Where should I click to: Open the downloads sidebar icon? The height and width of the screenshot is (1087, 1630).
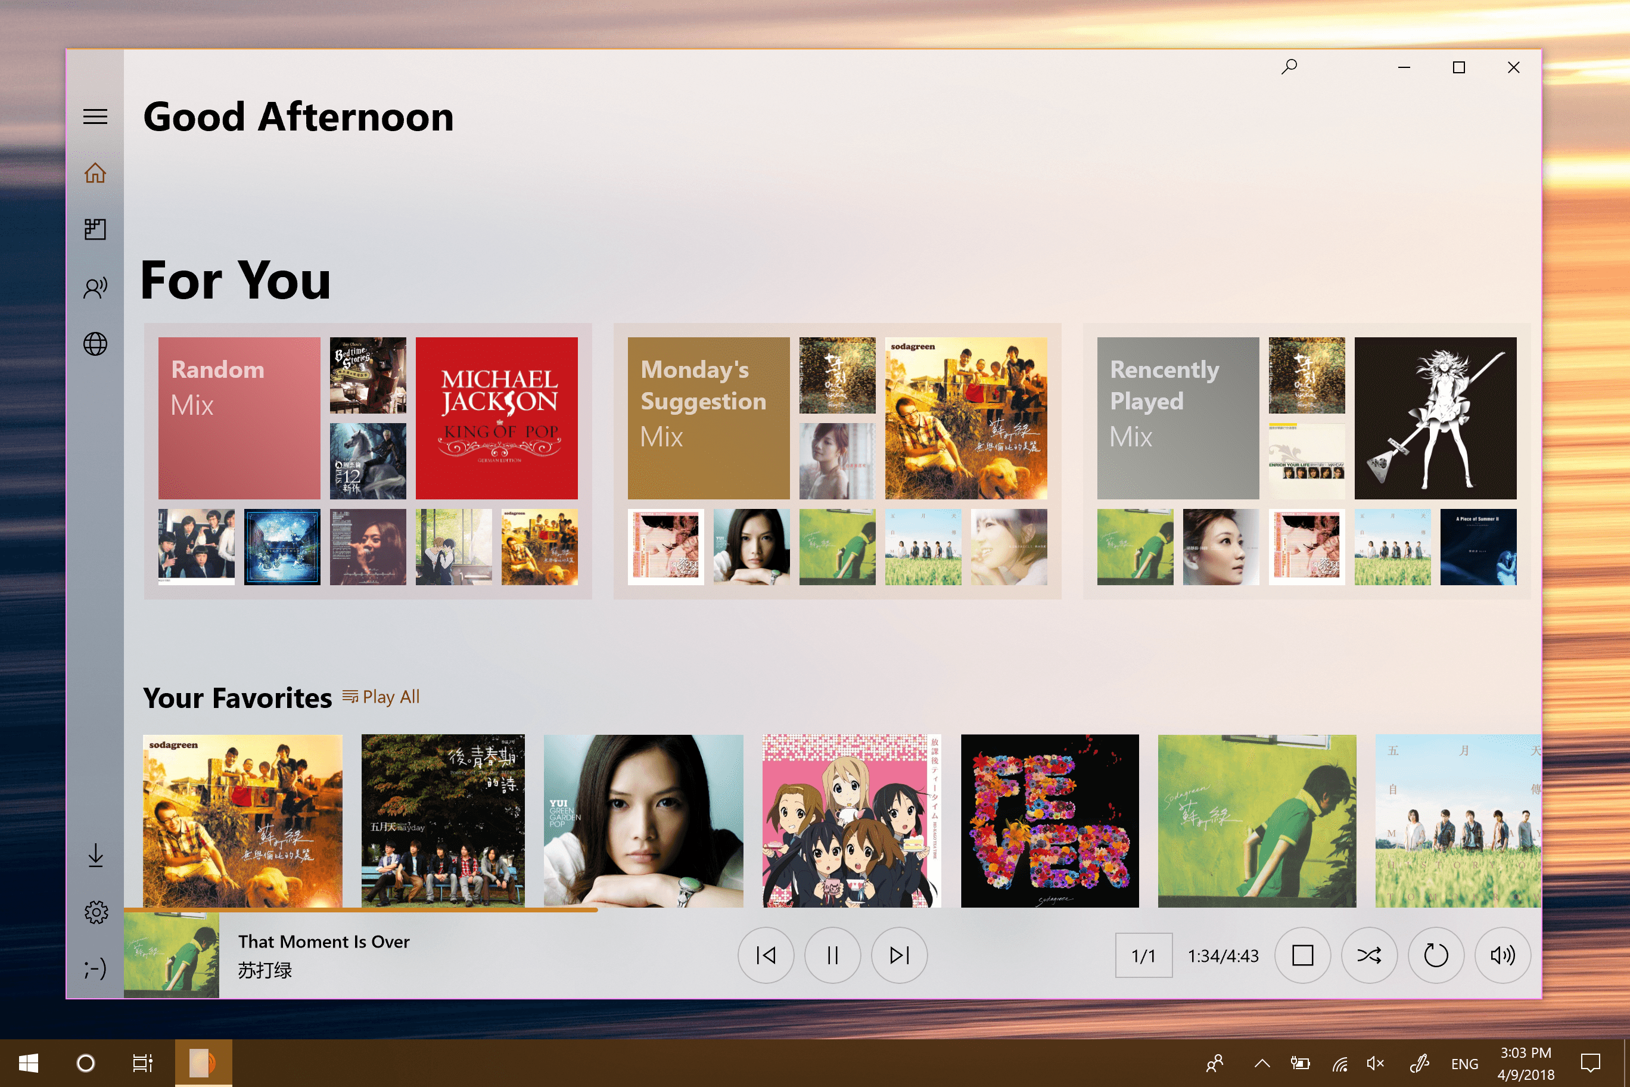96,855
